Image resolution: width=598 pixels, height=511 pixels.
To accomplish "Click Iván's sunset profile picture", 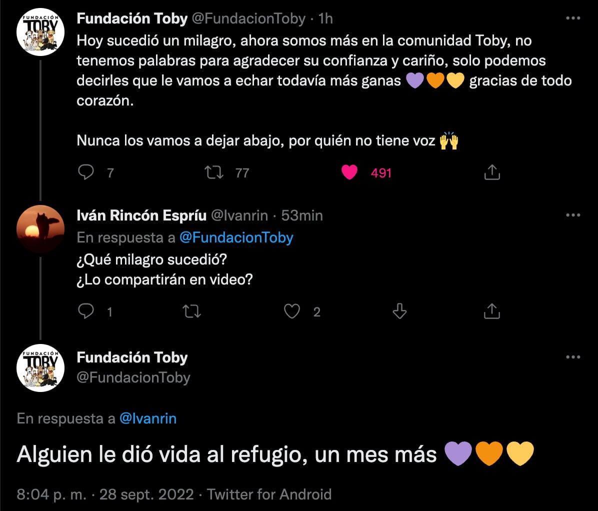I will (x=40, y=228).
